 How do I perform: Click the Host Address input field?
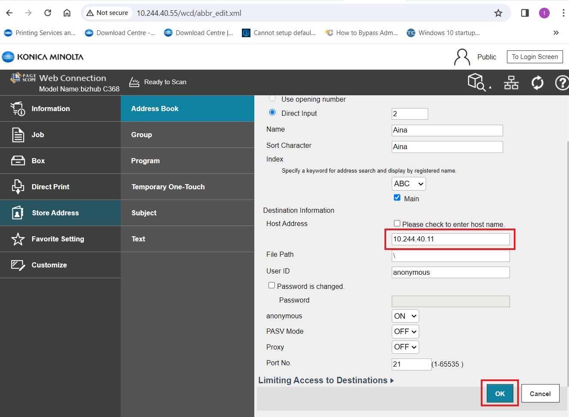450,239
